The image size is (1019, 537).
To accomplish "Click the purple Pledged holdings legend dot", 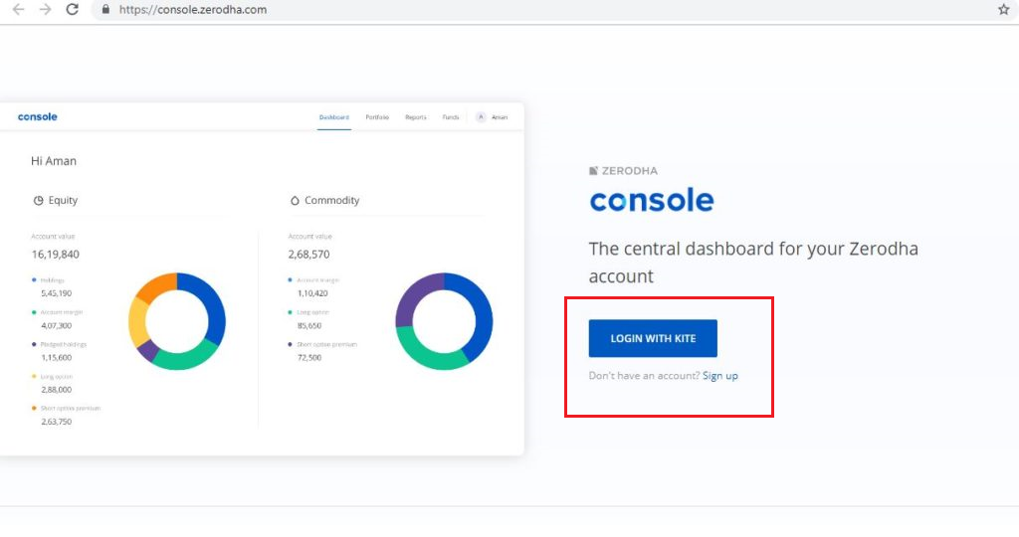I will point(34,344).
